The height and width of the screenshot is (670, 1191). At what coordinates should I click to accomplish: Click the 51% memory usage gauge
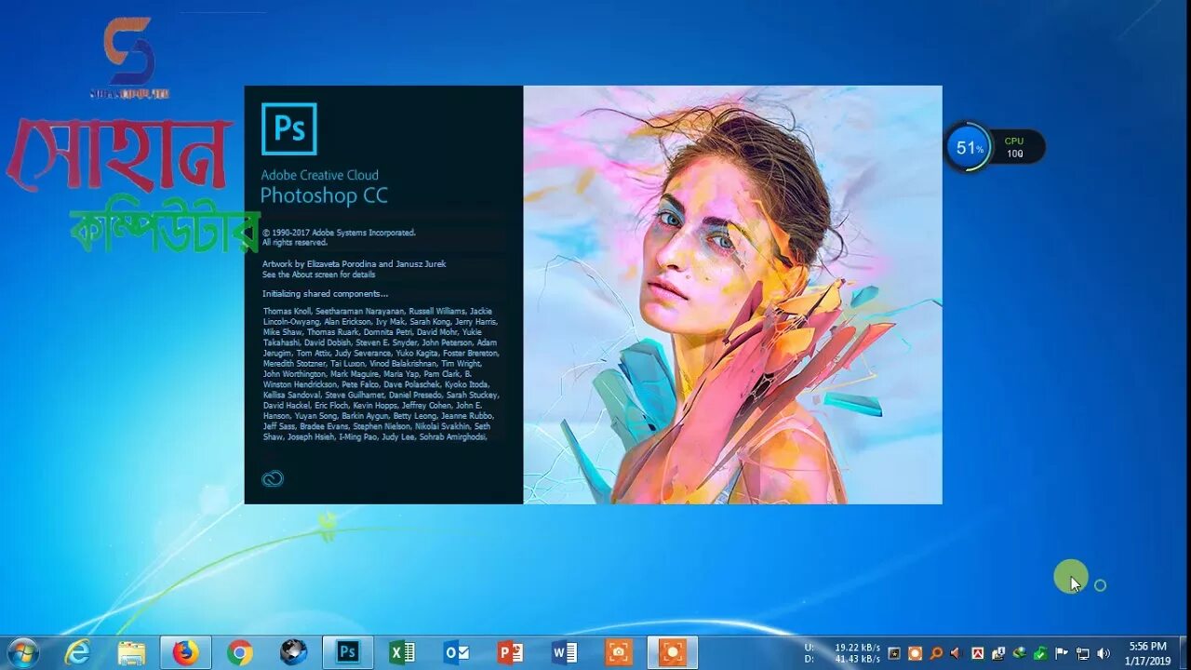[x=970, y=147]
